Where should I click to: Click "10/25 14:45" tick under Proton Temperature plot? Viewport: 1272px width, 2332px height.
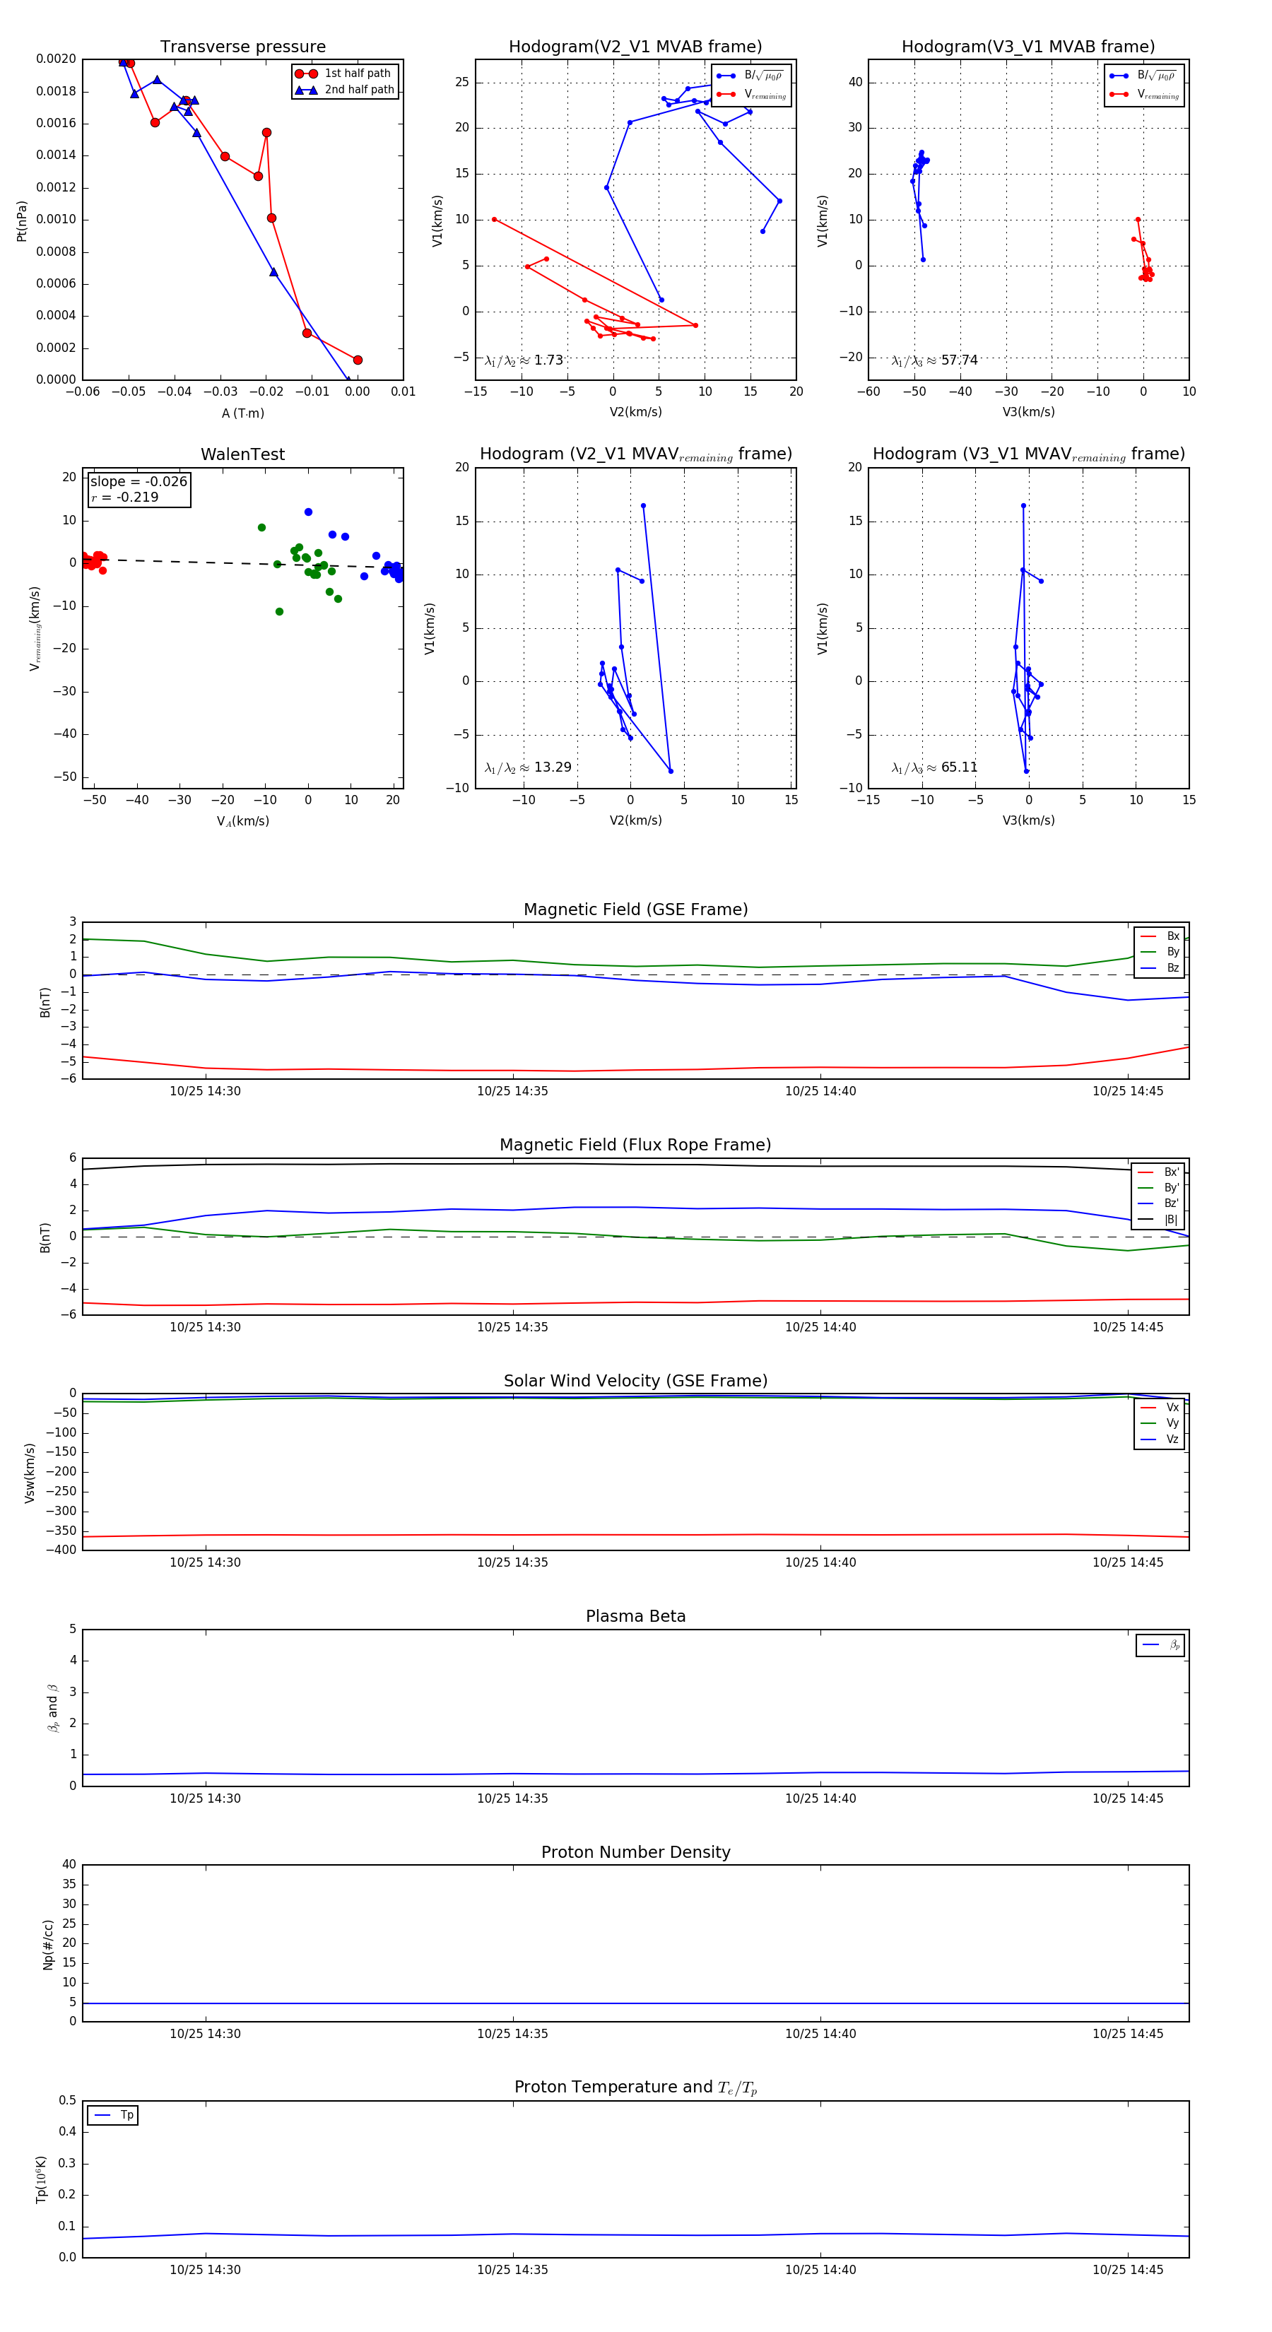click(x=1127, y=2270)
